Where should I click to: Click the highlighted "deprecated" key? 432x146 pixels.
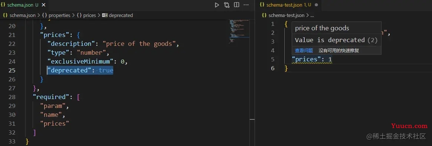click(x=69, y=71)
